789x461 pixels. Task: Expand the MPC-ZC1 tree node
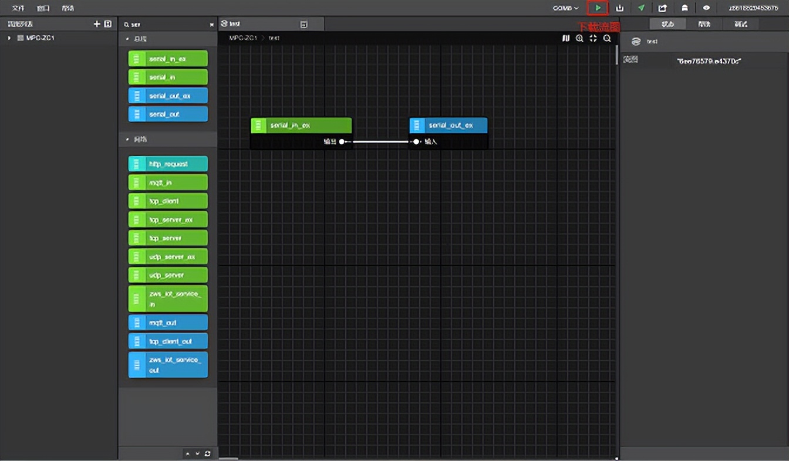pyautogui.click(x=9, y=38)
